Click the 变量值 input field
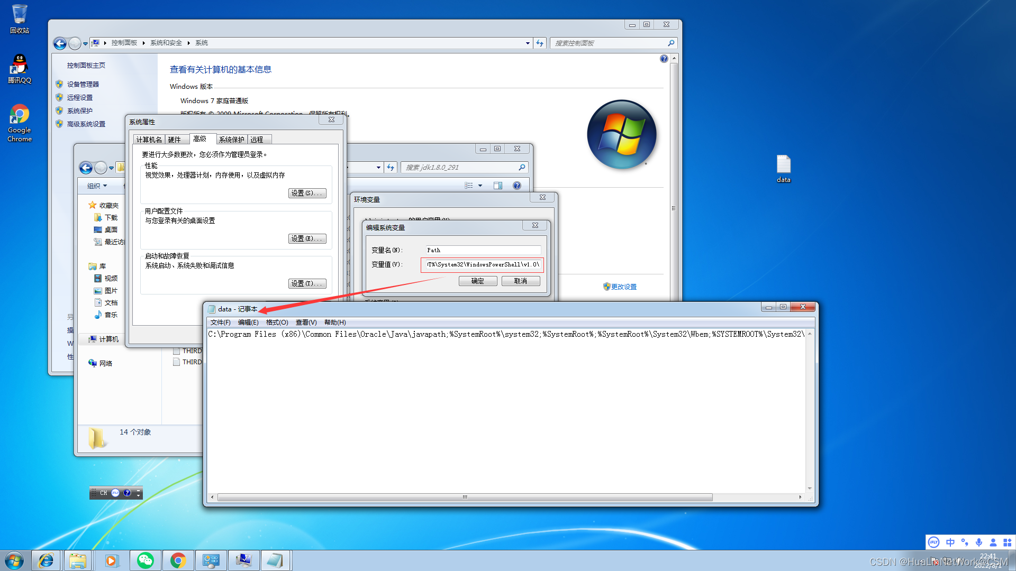The image size is (1016, 571). [x=482, y=264]
